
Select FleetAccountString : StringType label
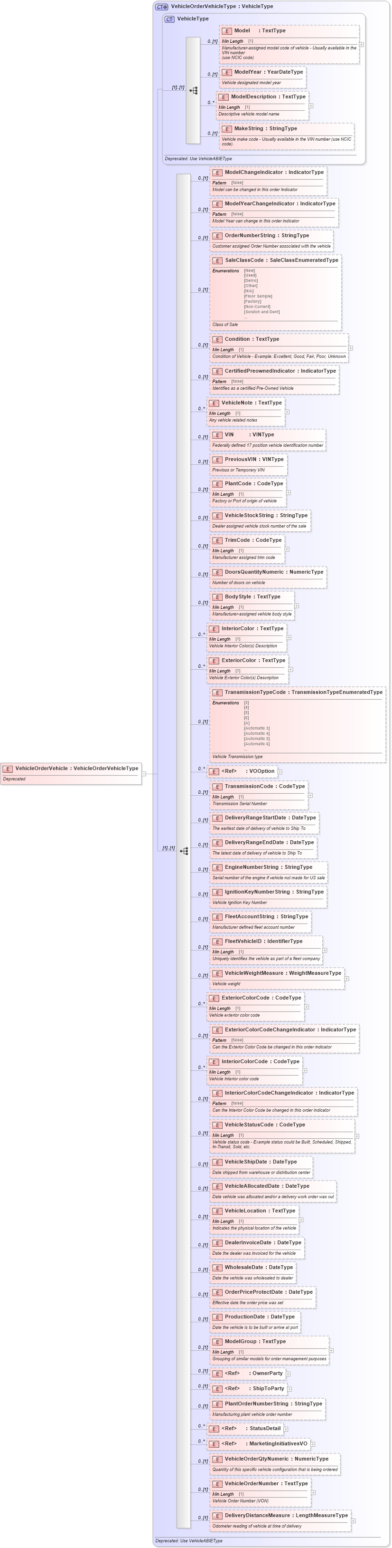tap(267, 916)
